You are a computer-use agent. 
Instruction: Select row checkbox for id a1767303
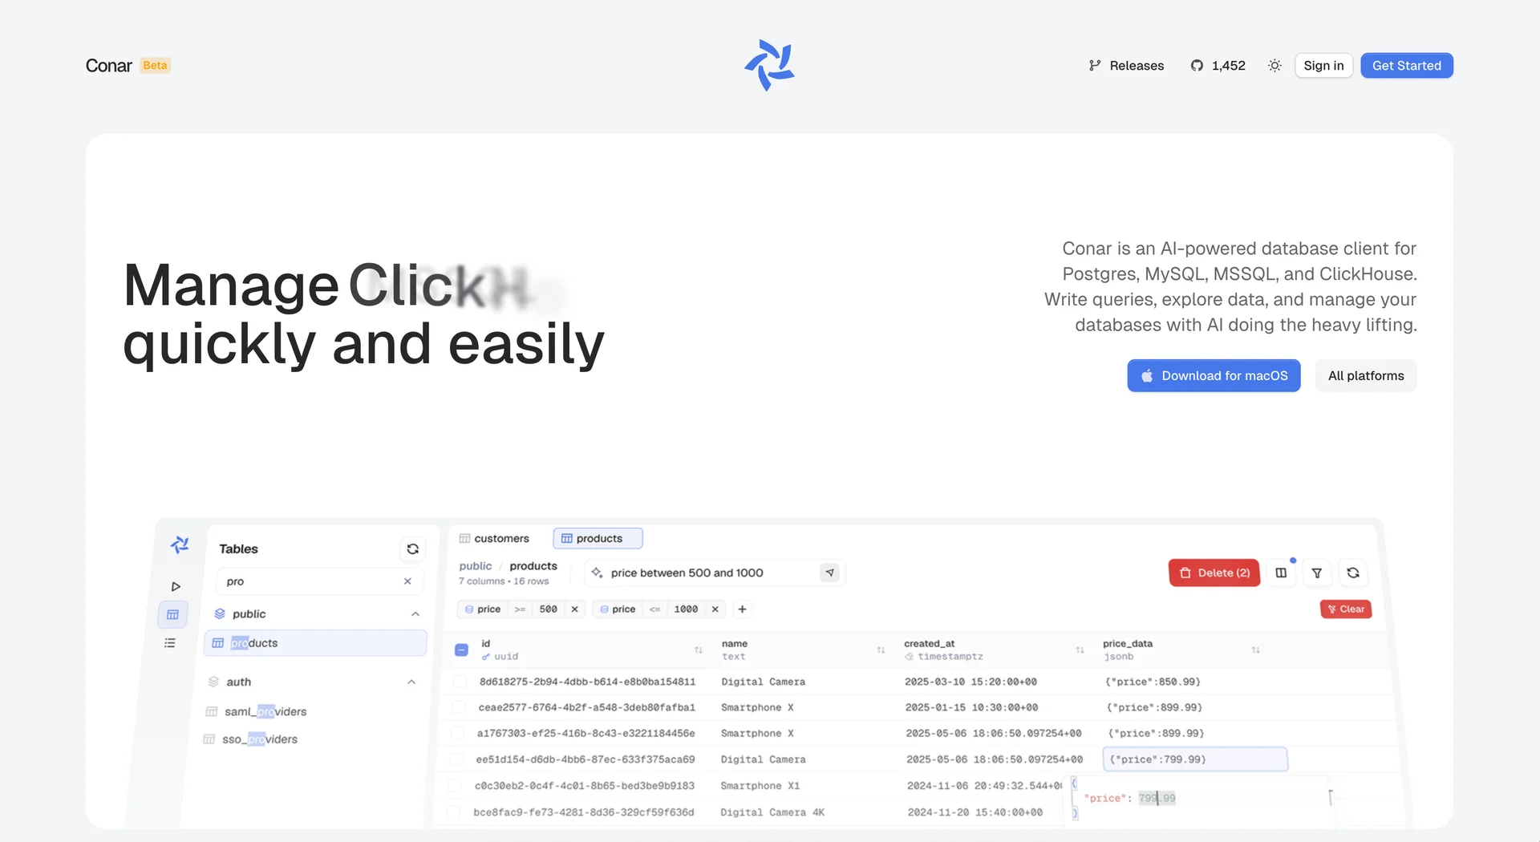457,733
